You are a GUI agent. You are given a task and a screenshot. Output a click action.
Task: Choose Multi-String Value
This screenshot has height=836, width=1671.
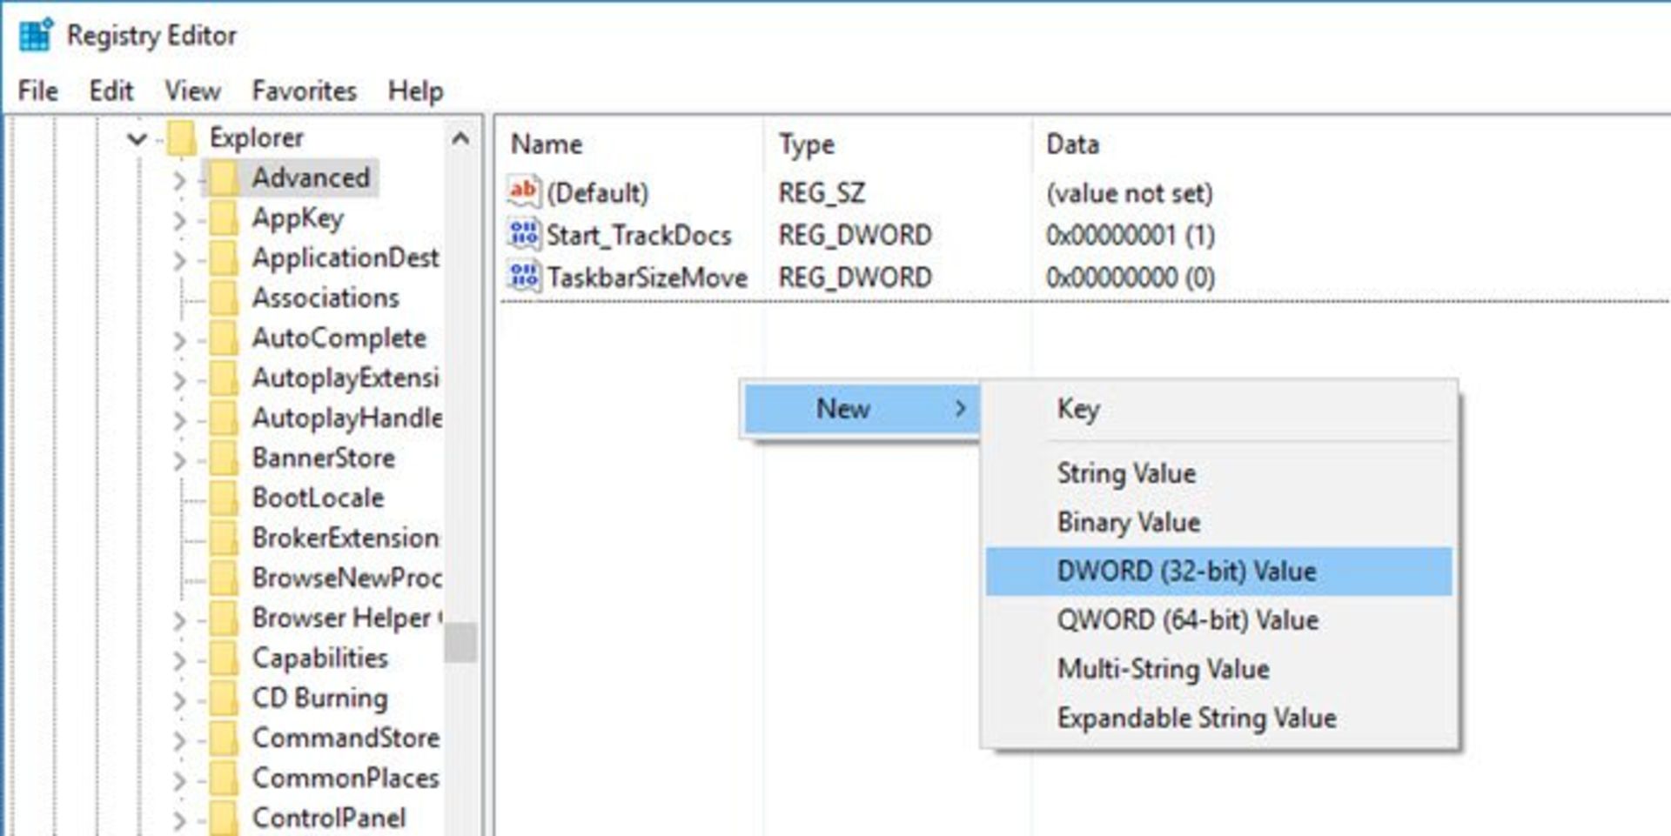[x=1219, y=669]
